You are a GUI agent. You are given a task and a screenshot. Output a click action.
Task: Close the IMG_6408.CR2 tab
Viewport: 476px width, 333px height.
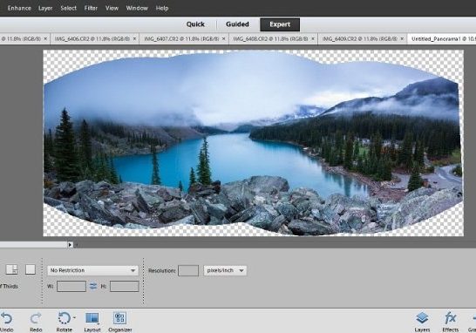click(313, 39)
